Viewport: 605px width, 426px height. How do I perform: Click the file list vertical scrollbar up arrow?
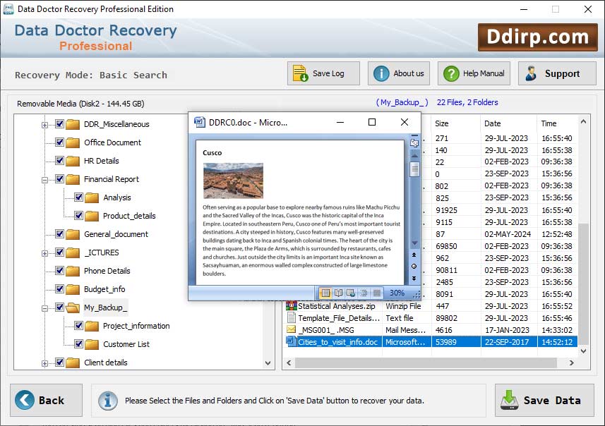pyautogui.click(x=583, y=122)
